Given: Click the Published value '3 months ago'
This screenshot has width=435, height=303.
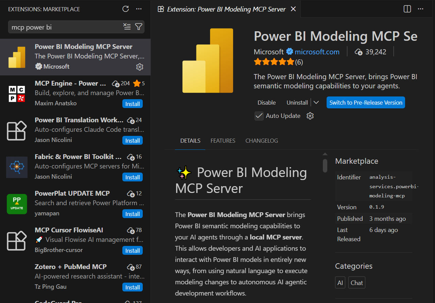Looking at the screenshot, I should point(388,219).
